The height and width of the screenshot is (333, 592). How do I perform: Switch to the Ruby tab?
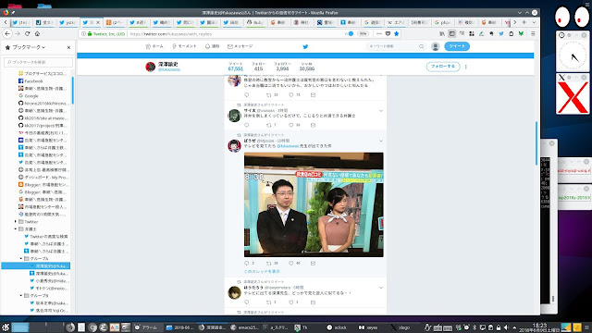click(x=255, y=22)
